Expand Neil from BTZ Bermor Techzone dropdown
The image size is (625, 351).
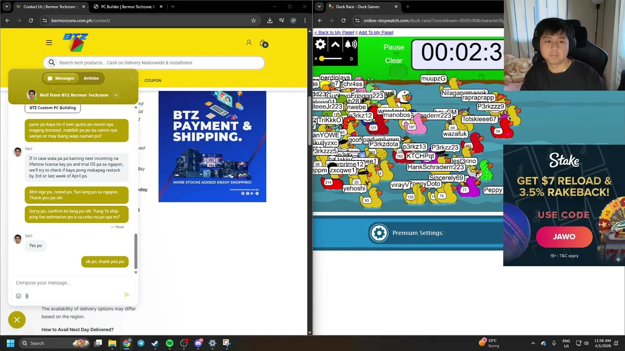click(x=116, y=95)
